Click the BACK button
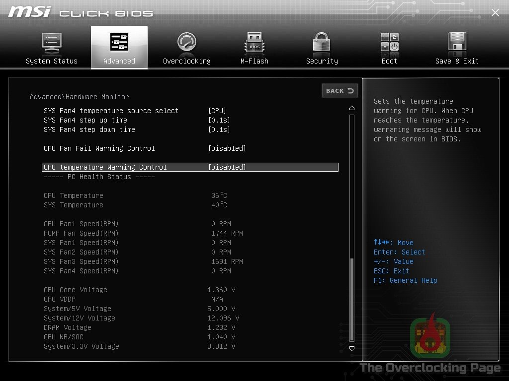The width and height of the screenshot is (509, 381). point(339,91)
